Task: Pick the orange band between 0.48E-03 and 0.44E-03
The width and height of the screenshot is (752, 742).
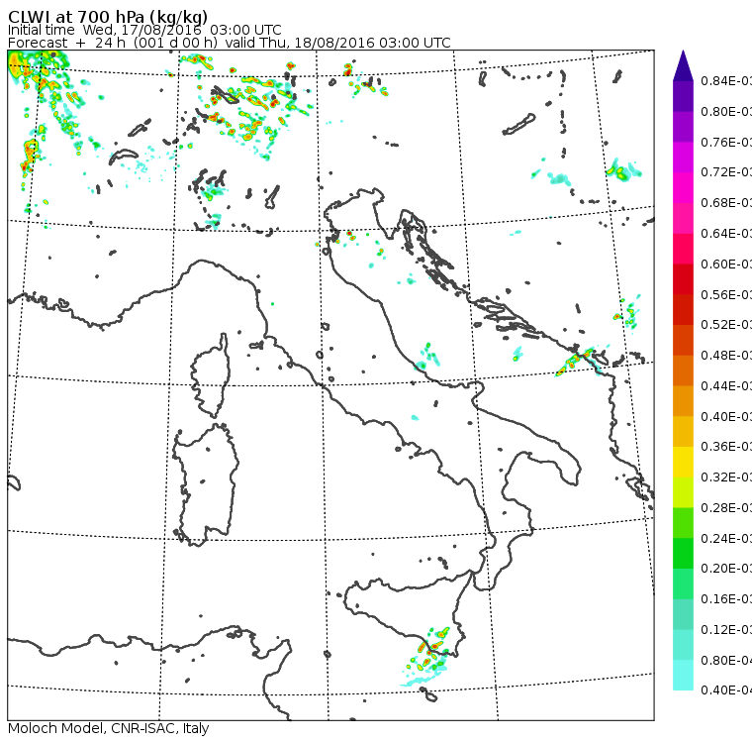Action: (x=683, y=371)
